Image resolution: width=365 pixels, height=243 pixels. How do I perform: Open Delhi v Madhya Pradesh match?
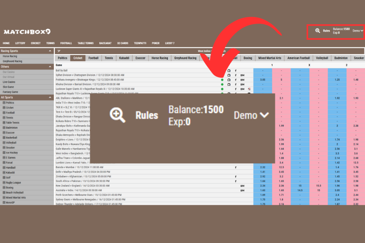[83, 172]
